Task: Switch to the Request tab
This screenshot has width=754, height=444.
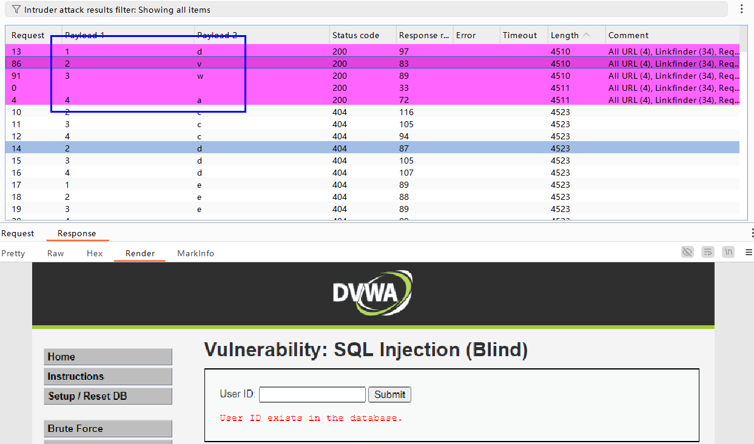Action: click(x=18, y=233)
